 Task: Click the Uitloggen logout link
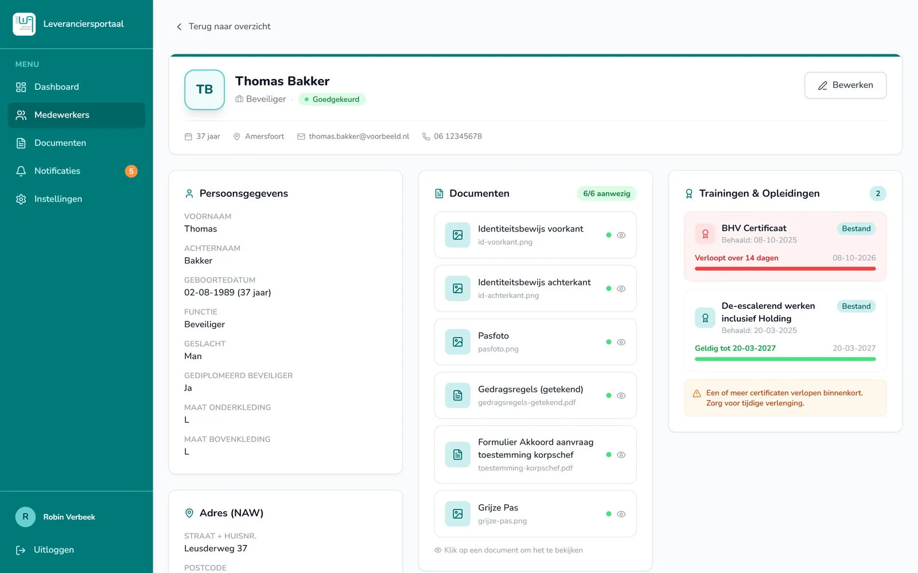point(45,550)
